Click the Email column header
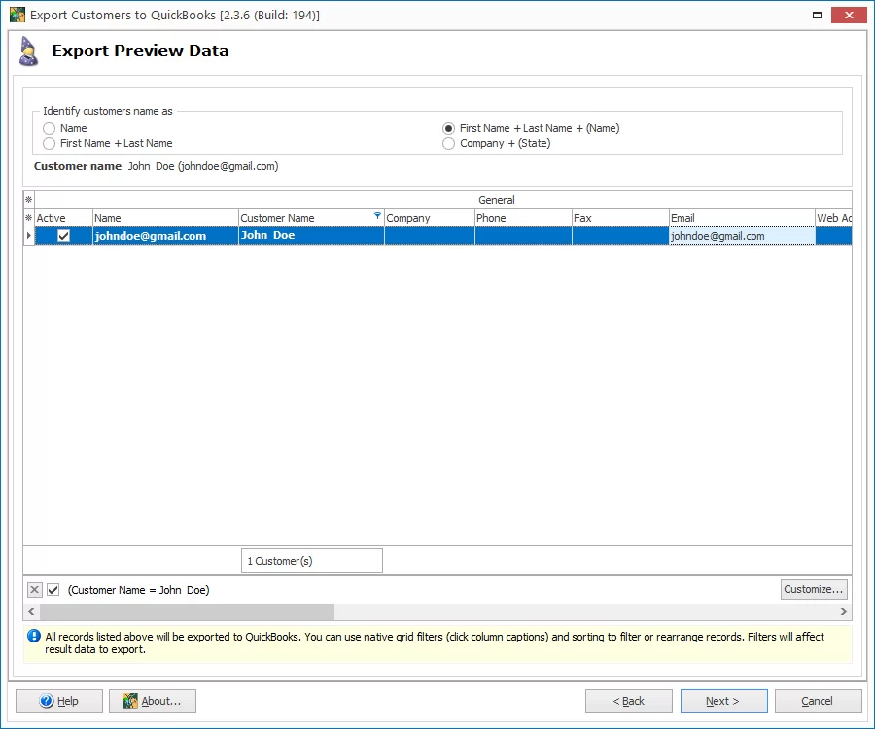The image size is (875, 729). point(741,218)
